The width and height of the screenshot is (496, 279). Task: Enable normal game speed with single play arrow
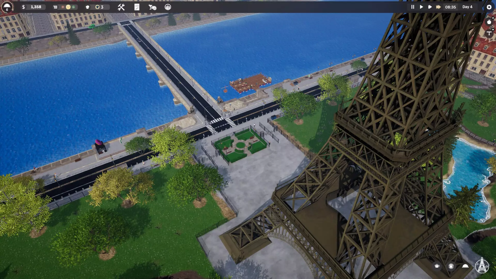421,7
